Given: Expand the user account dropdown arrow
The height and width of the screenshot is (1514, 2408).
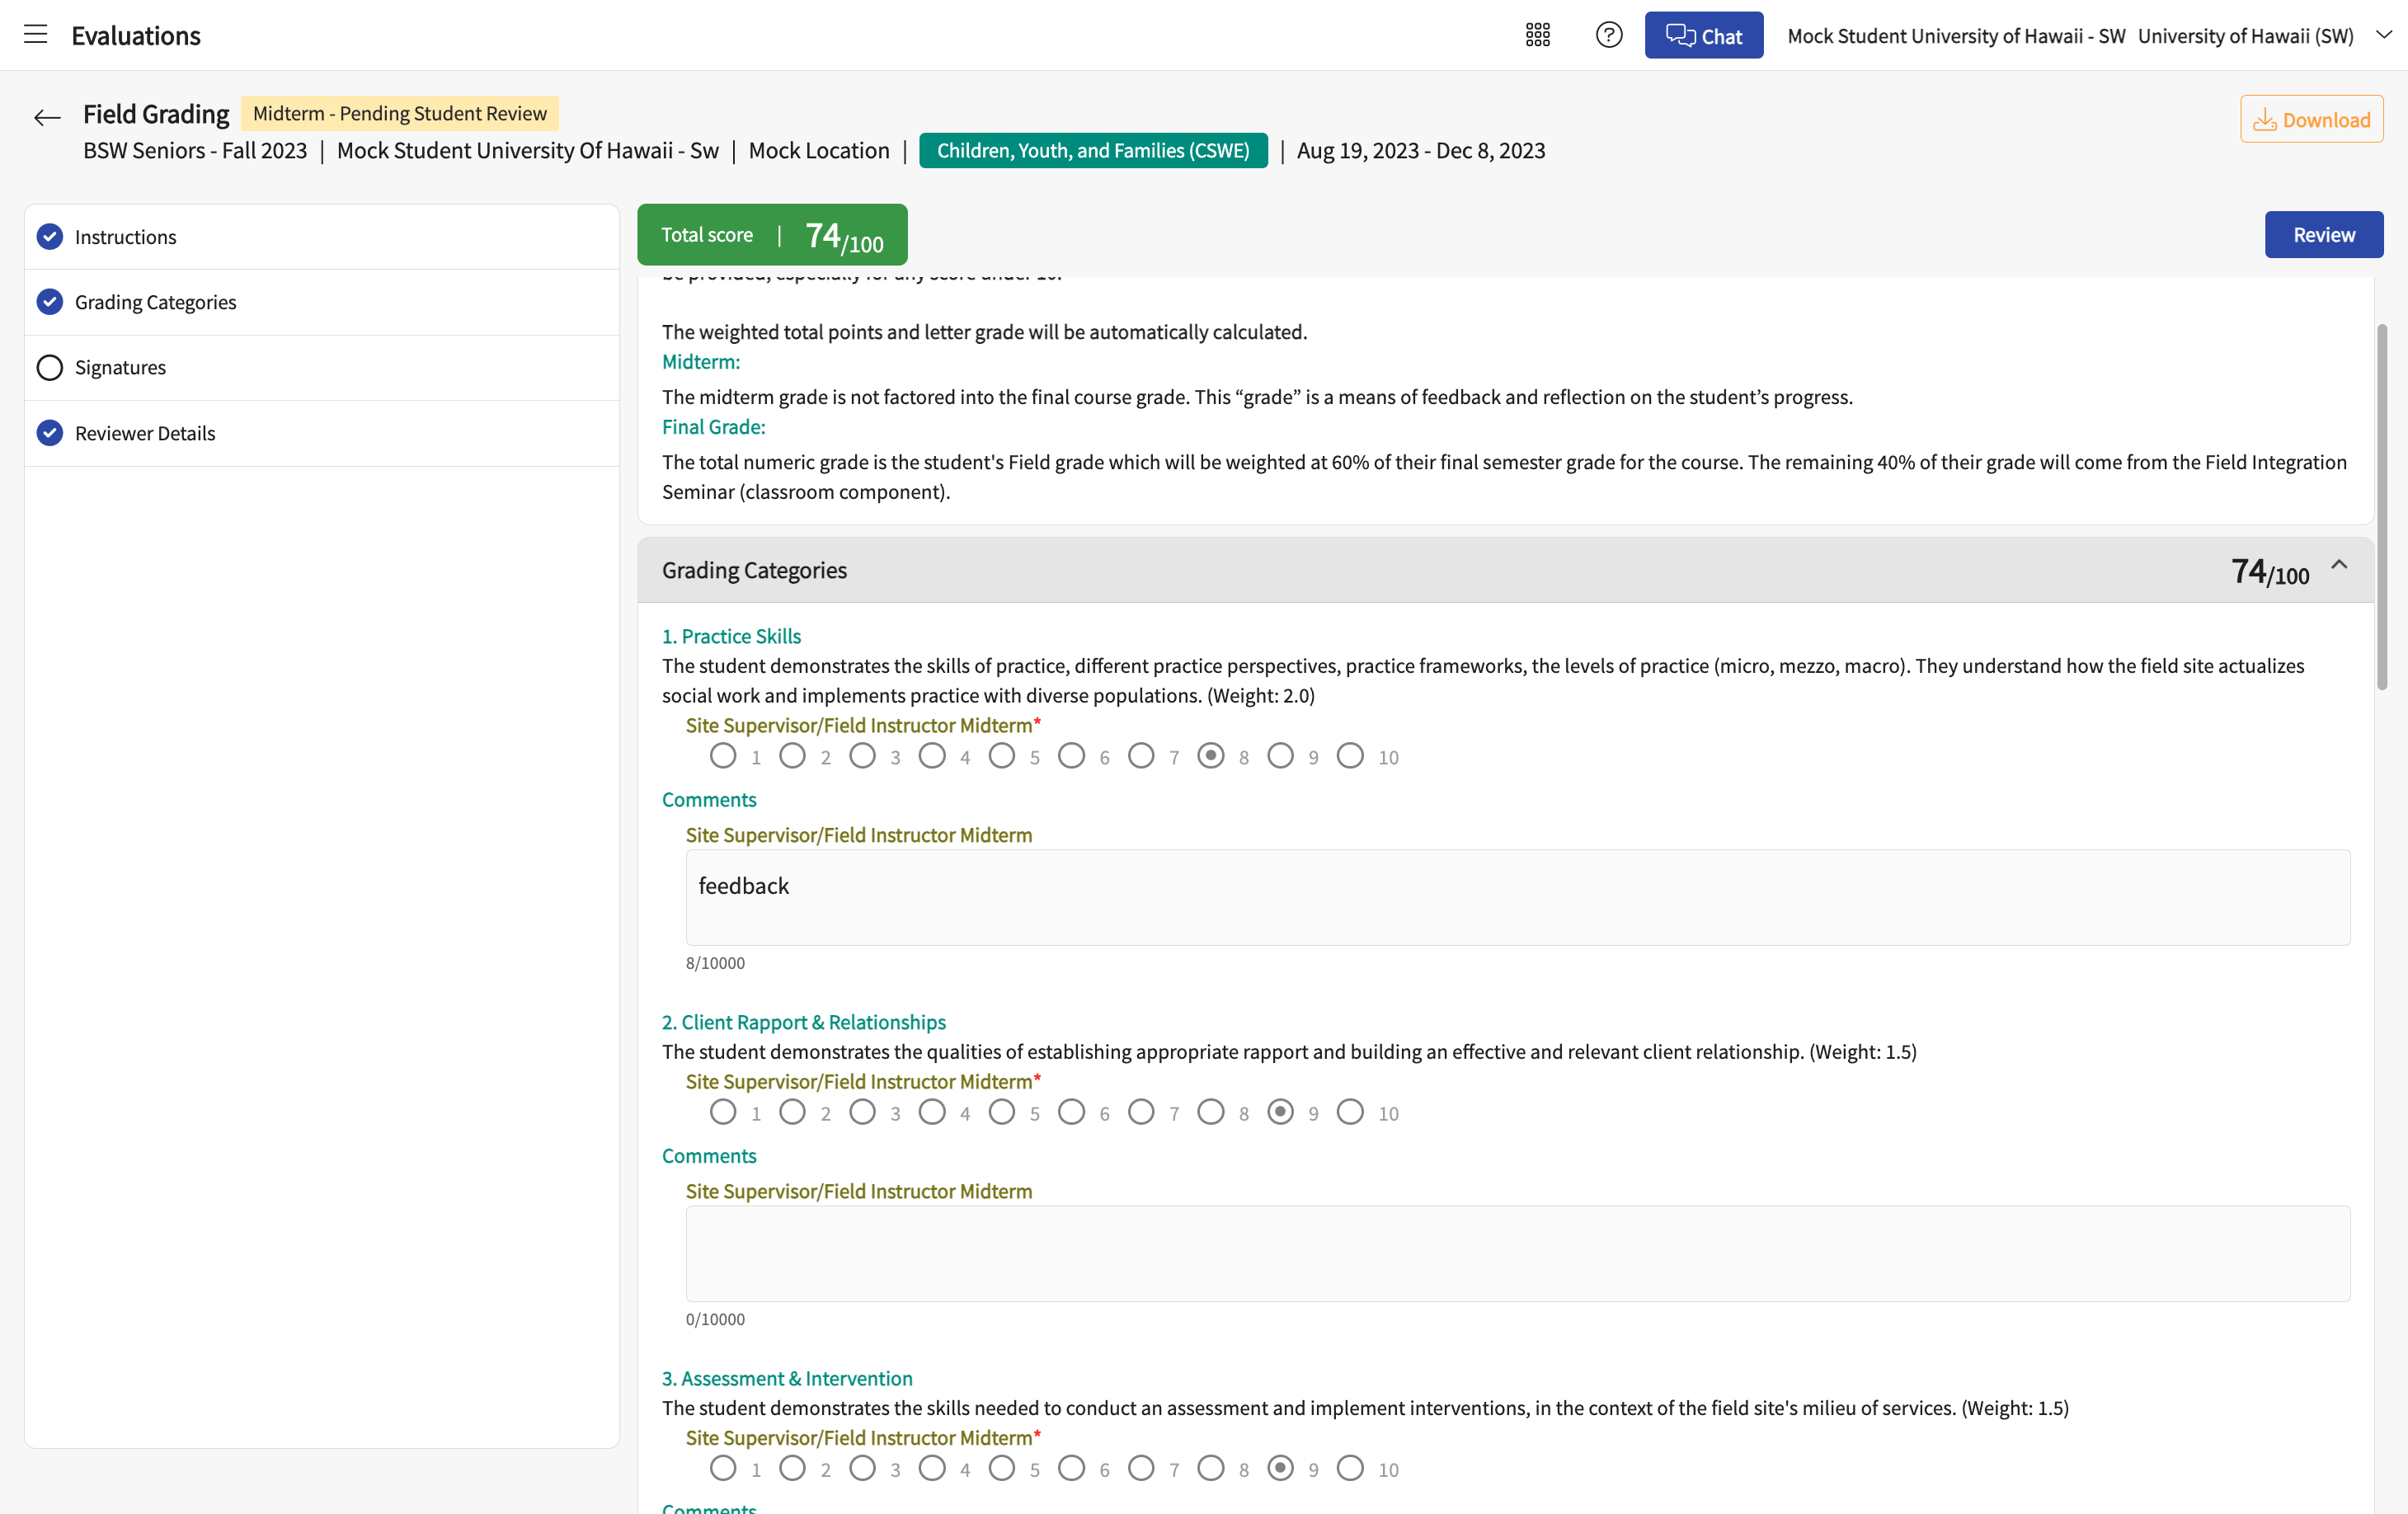Looking at the screenshot, I should pos(2383,35).
